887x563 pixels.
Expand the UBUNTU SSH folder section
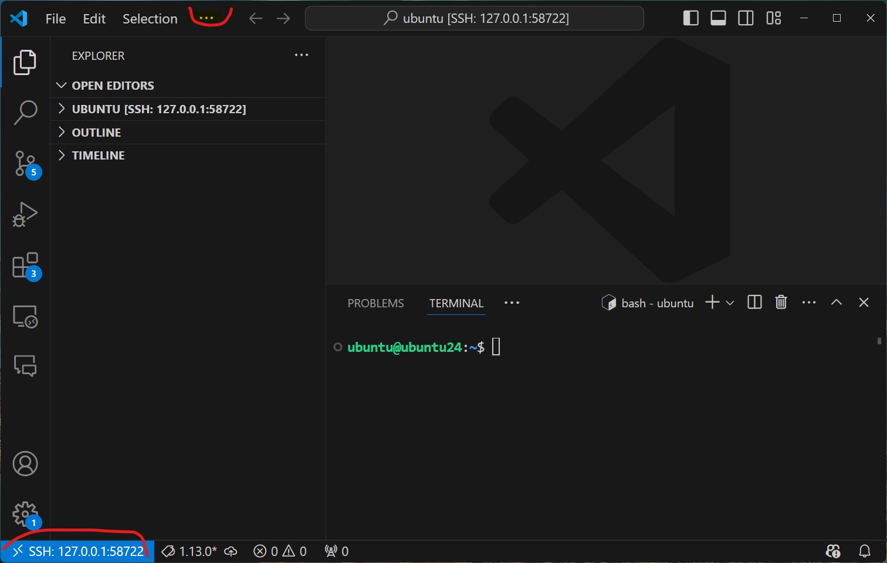coord(158,109)
